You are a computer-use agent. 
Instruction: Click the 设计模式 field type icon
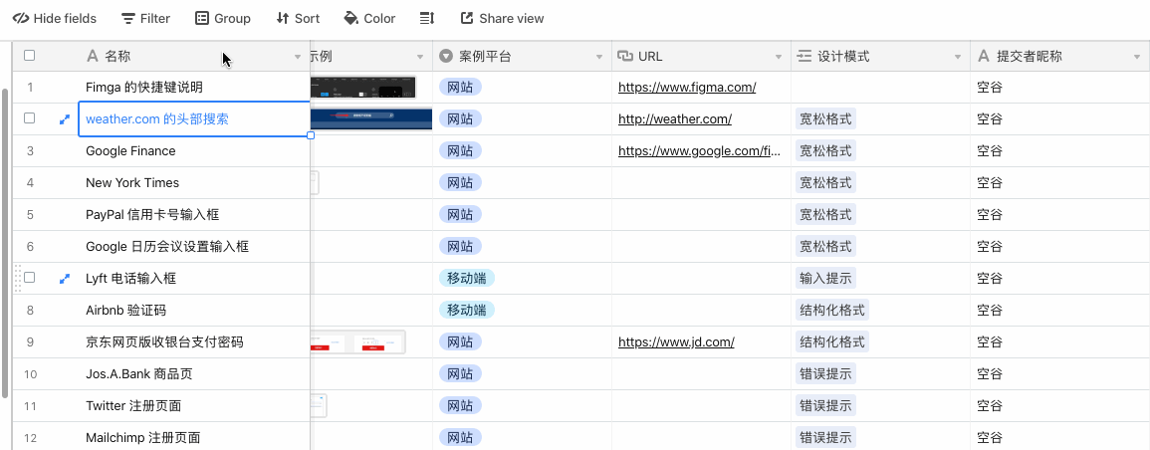point(805,56)
